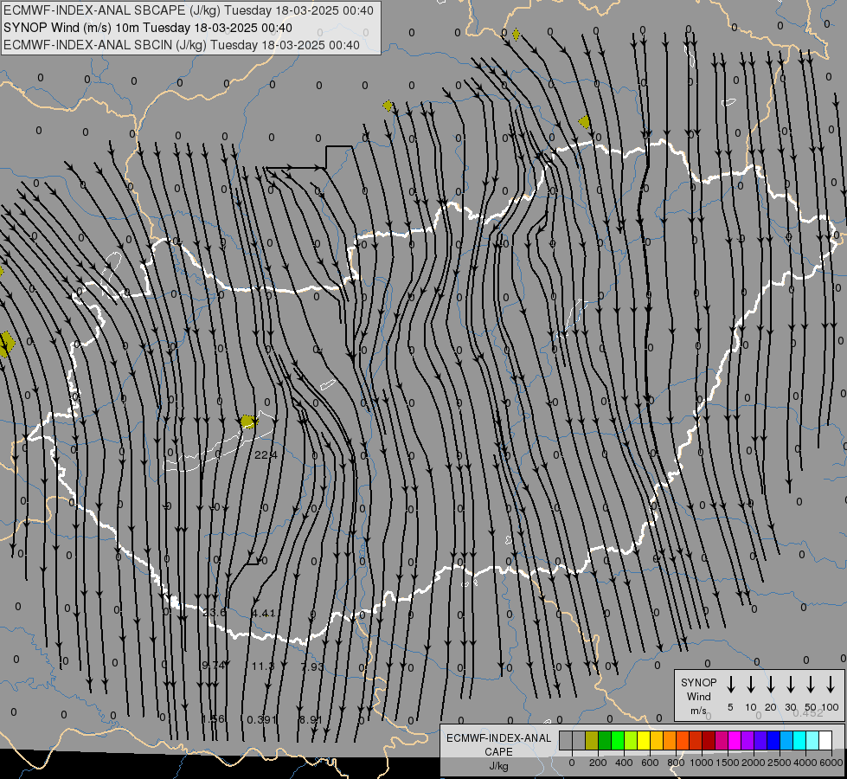Select the 'SYNOP Wind (m/s) 10m' title line
This screenshot has height=779, width=847.
pyautogui.click(x=147, y=28)
